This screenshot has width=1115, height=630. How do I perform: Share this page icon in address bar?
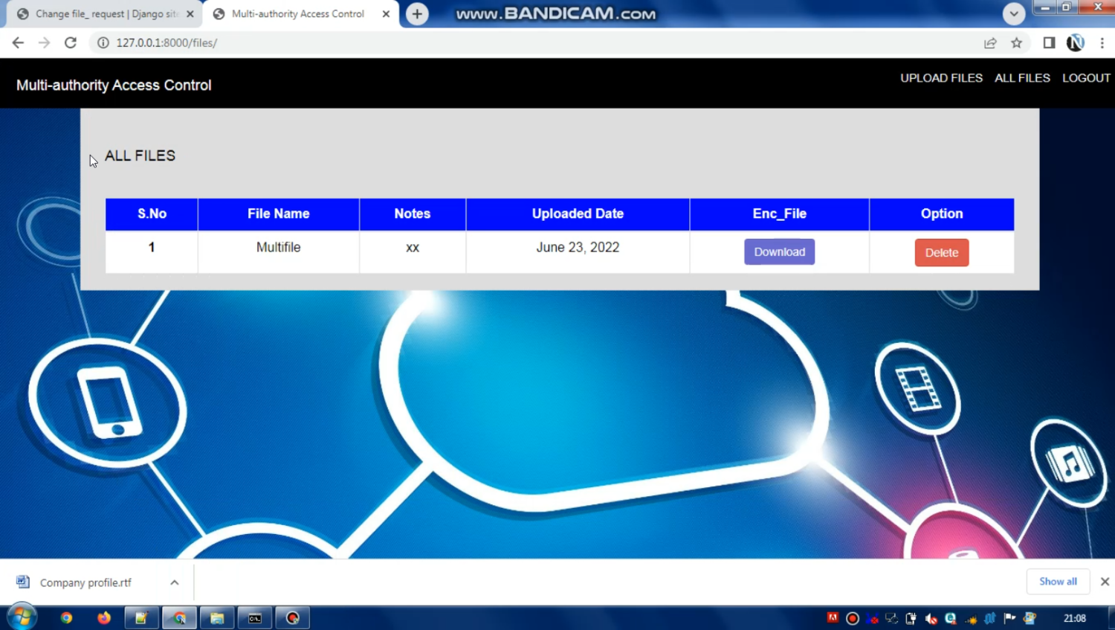990,42
